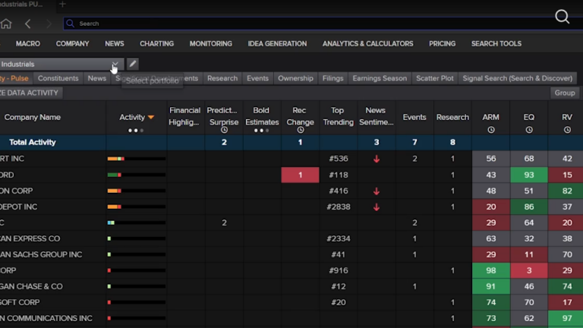Screen dimensions: 583x328
Task: Click the pencil edit icon beside Industrials
Action: (x=133, y=65)
